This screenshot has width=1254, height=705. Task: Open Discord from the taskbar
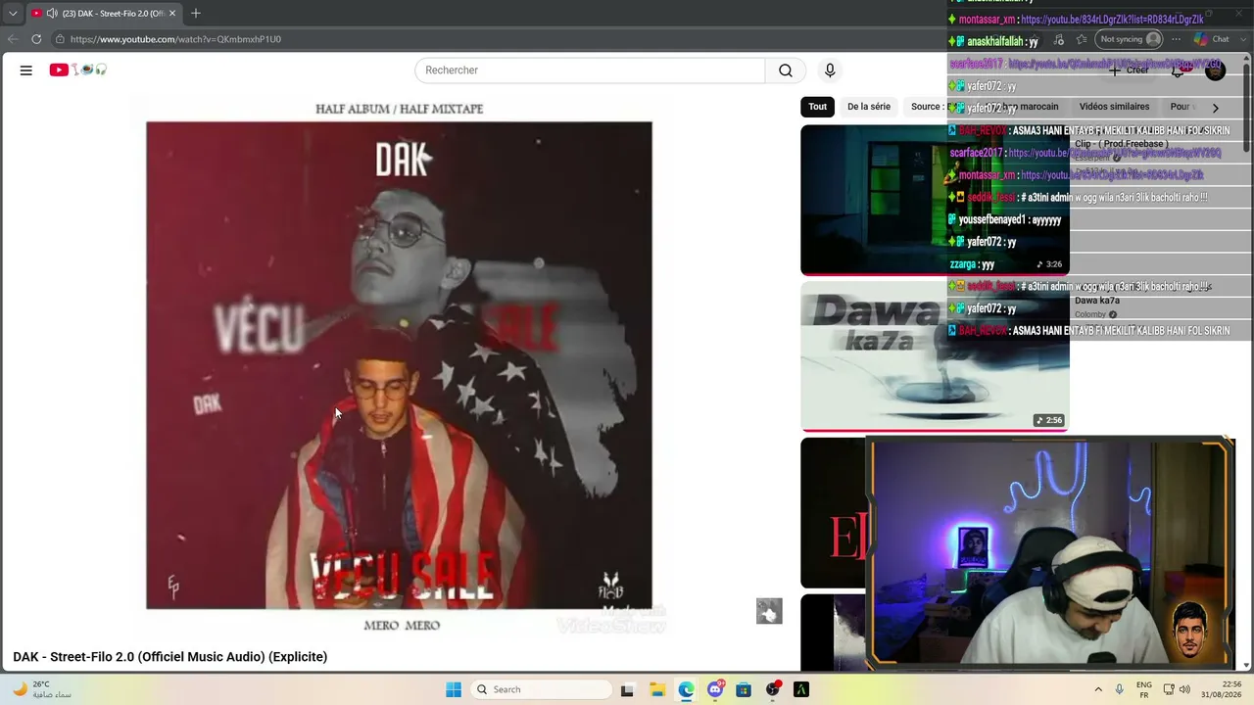click(715, 689)
